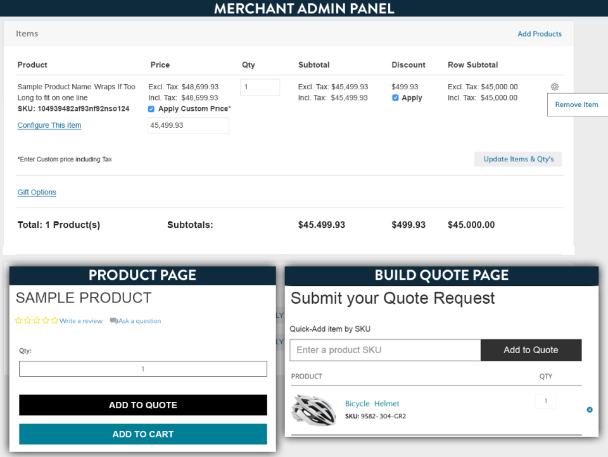The image size is (608, 457).
Task: Open the gear actions icon for item row
Action: pyautogui.click(x=554, y=87)
